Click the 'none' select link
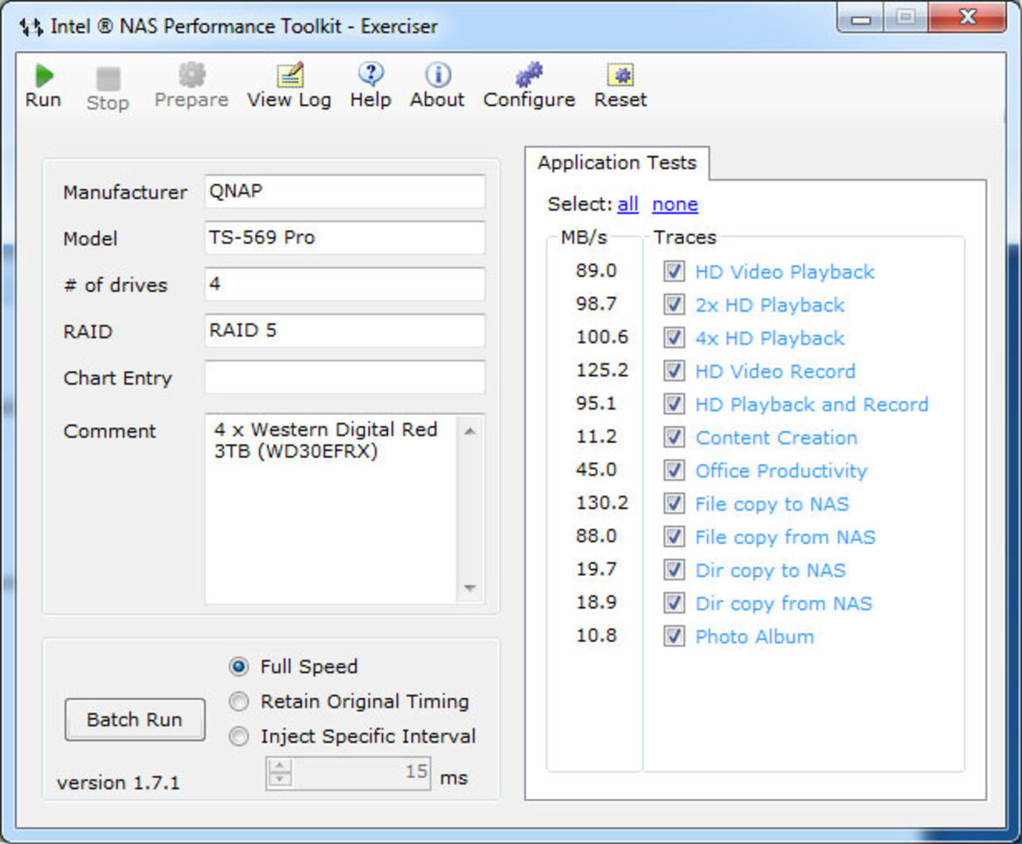1022x844 pixels. point(675,204)
